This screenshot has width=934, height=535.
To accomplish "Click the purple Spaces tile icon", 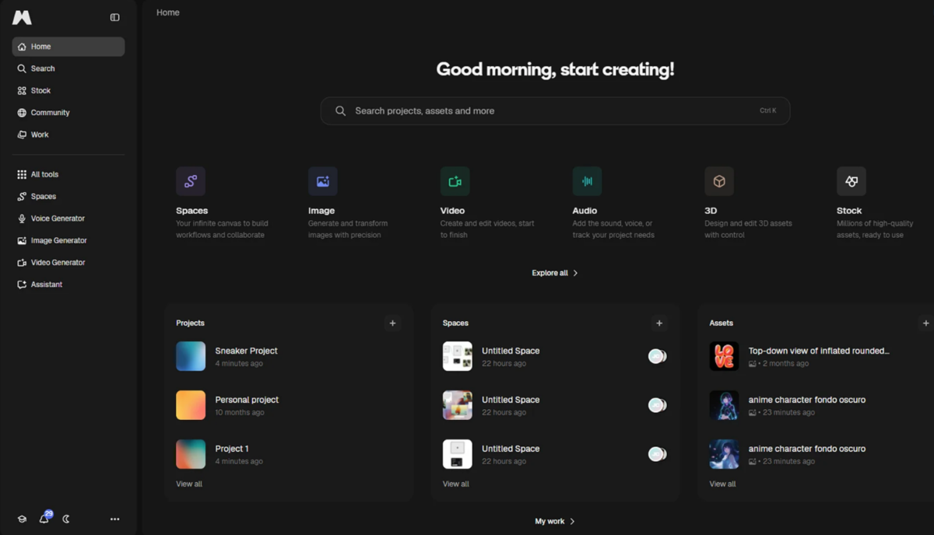I will [x=191, y=181].
